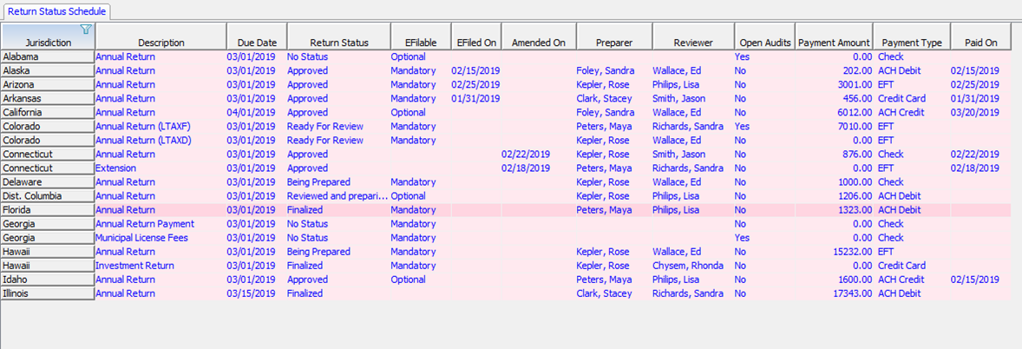The width and height of the screenshot is (1022, 349).
Task: Select the Florida jurisdiction row header
Action: click(48, 210)
